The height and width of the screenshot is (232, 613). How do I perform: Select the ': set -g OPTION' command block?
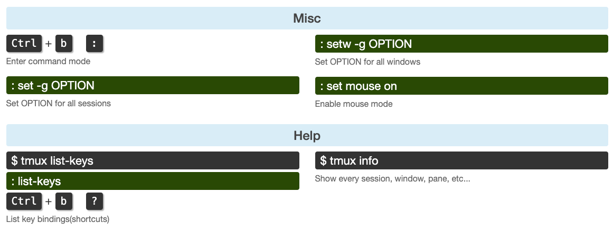click(153, 86)
